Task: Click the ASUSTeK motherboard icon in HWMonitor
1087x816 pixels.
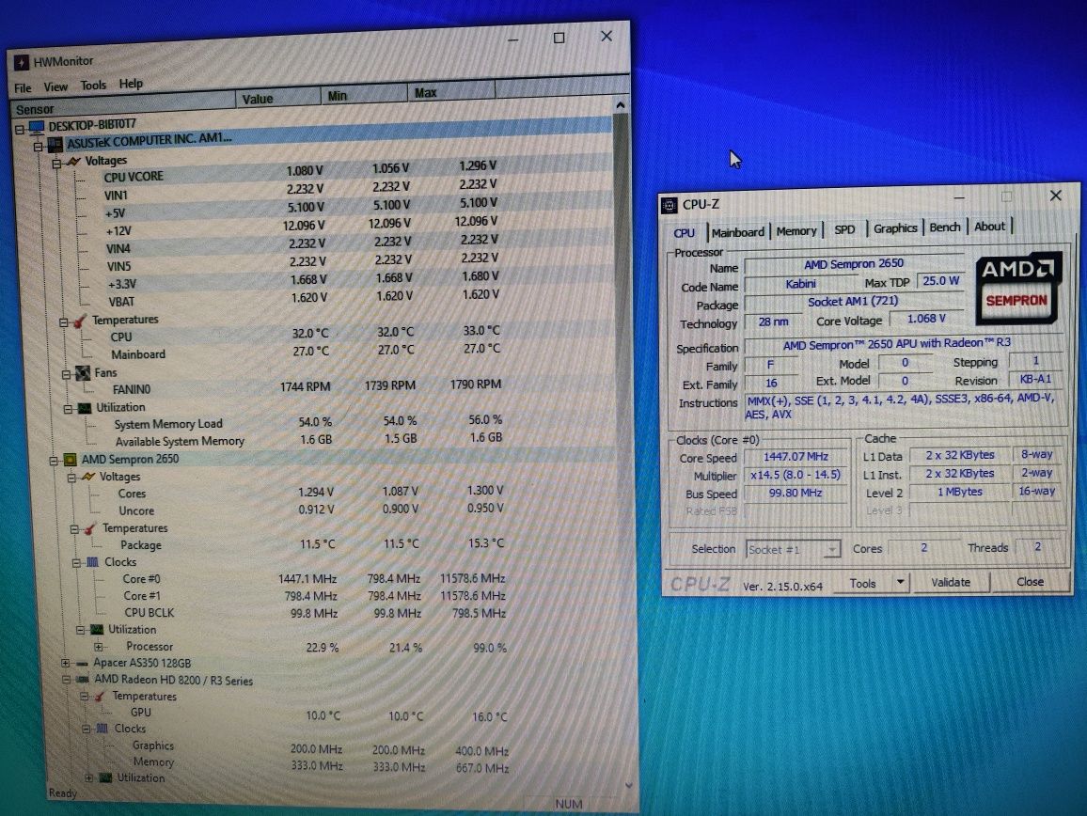Action: tap(55, 145)
